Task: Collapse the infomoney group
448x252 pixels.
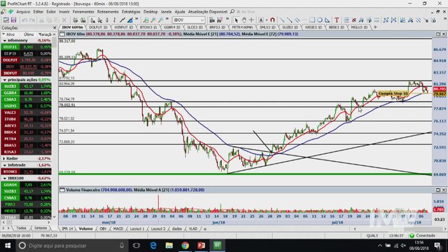Action: tap(5, 41)
